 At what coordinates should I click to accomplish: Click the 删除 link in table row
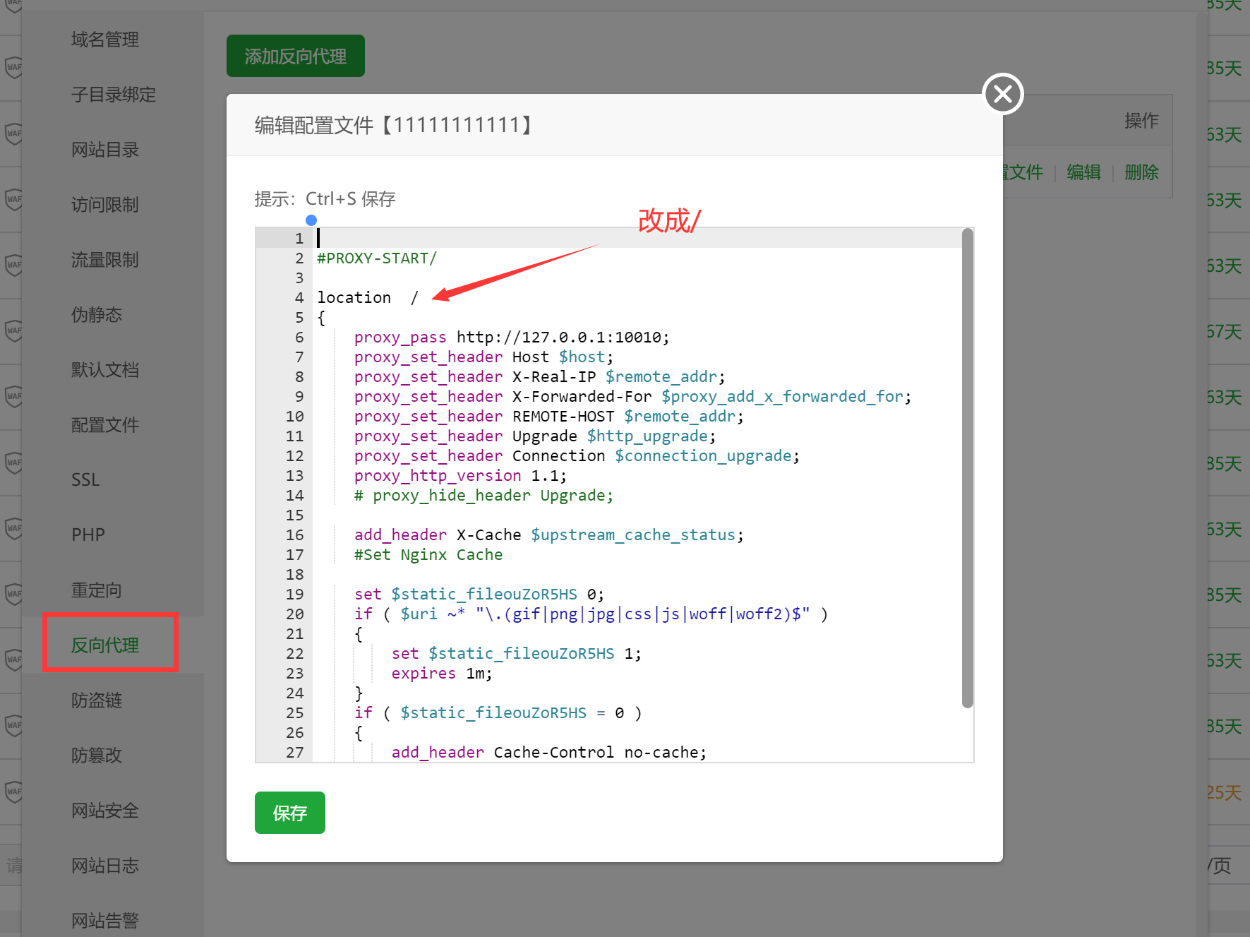(1141, 173)
